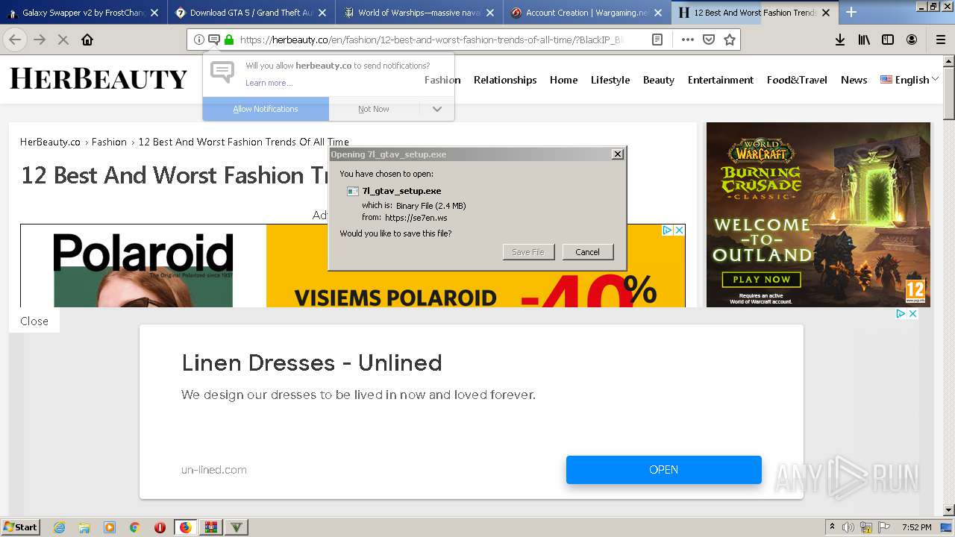Open Firefox account menu
Image resolution: width=955 pixels, height=537 pixels.
point(912,40)
